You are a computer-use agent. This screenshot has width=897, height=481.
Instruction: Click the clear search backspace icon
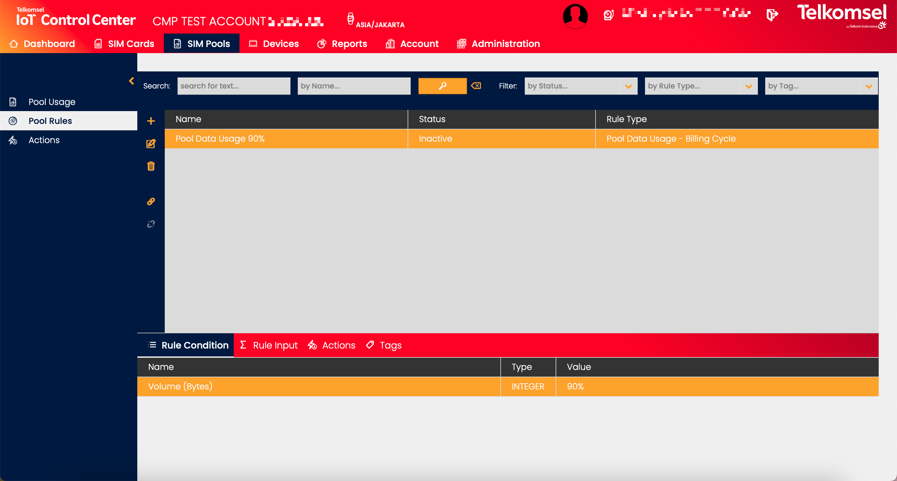point(476,86)
